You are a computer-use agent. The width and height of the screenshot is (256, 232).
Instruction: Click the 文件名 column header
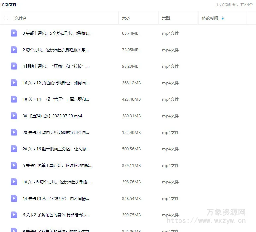[21, 18]
